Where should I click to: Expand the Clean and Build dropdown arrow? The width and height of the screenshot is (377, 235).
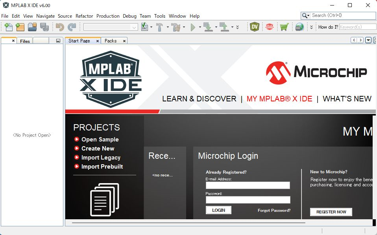pyautogui.click(x=184, y=27)
